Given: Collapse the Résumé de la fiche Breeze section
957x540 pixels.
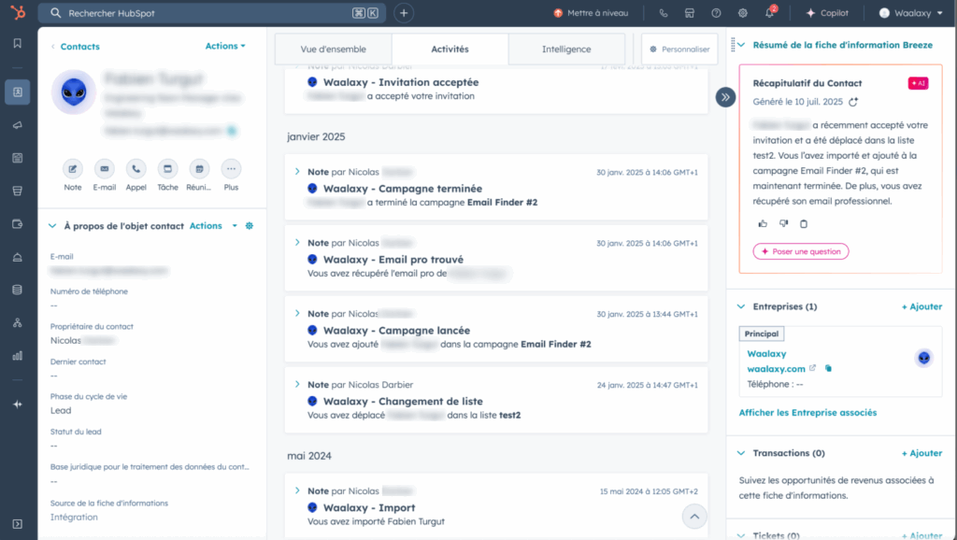Looking at the screenshot, I should tap(741, 45).
